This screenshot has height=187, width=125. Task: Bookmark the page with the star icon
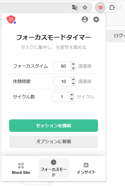pyautogui.click(x=85, y=8)
